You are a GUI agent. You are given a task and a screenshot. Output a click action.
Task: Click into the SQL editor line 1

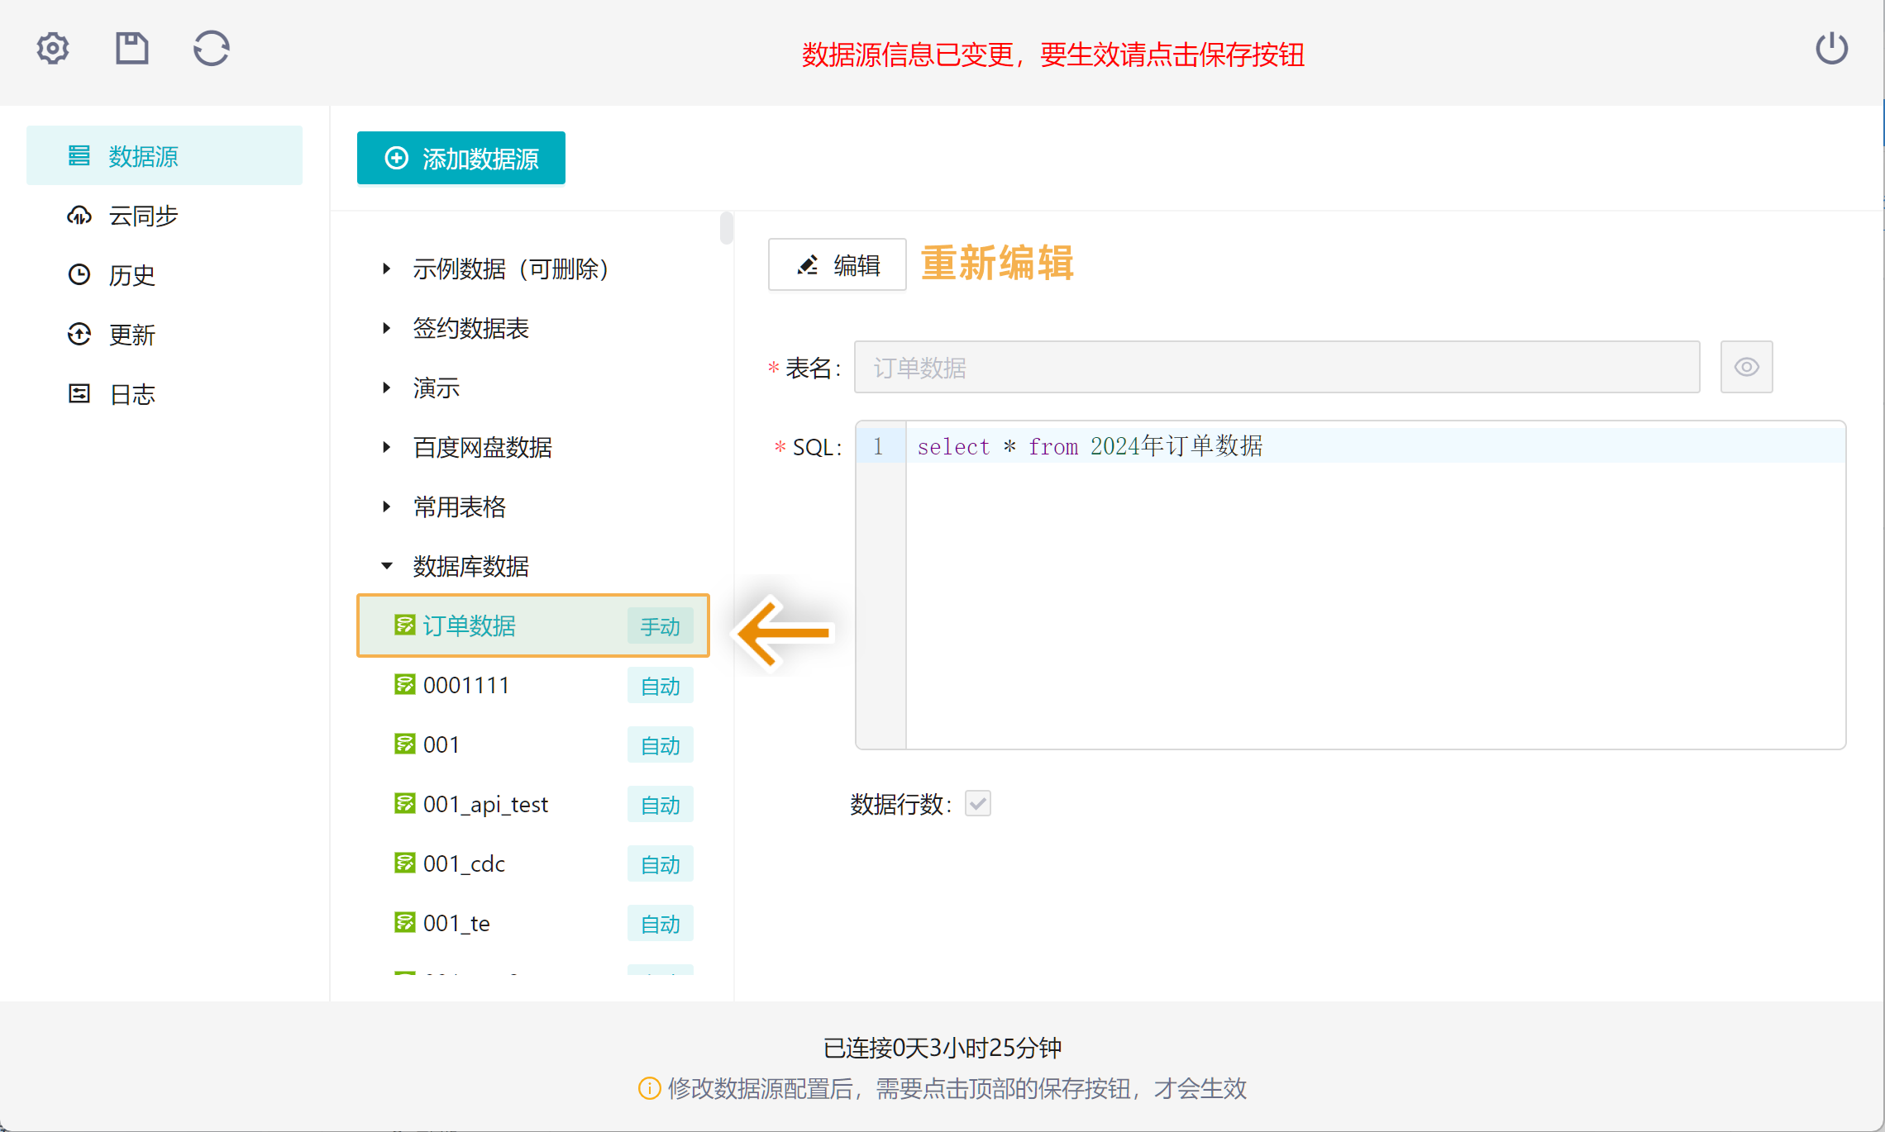[x=1376, y=446]
